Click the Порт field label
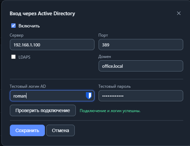This screenshot has width=190, height=146. [x=103, y=35]
